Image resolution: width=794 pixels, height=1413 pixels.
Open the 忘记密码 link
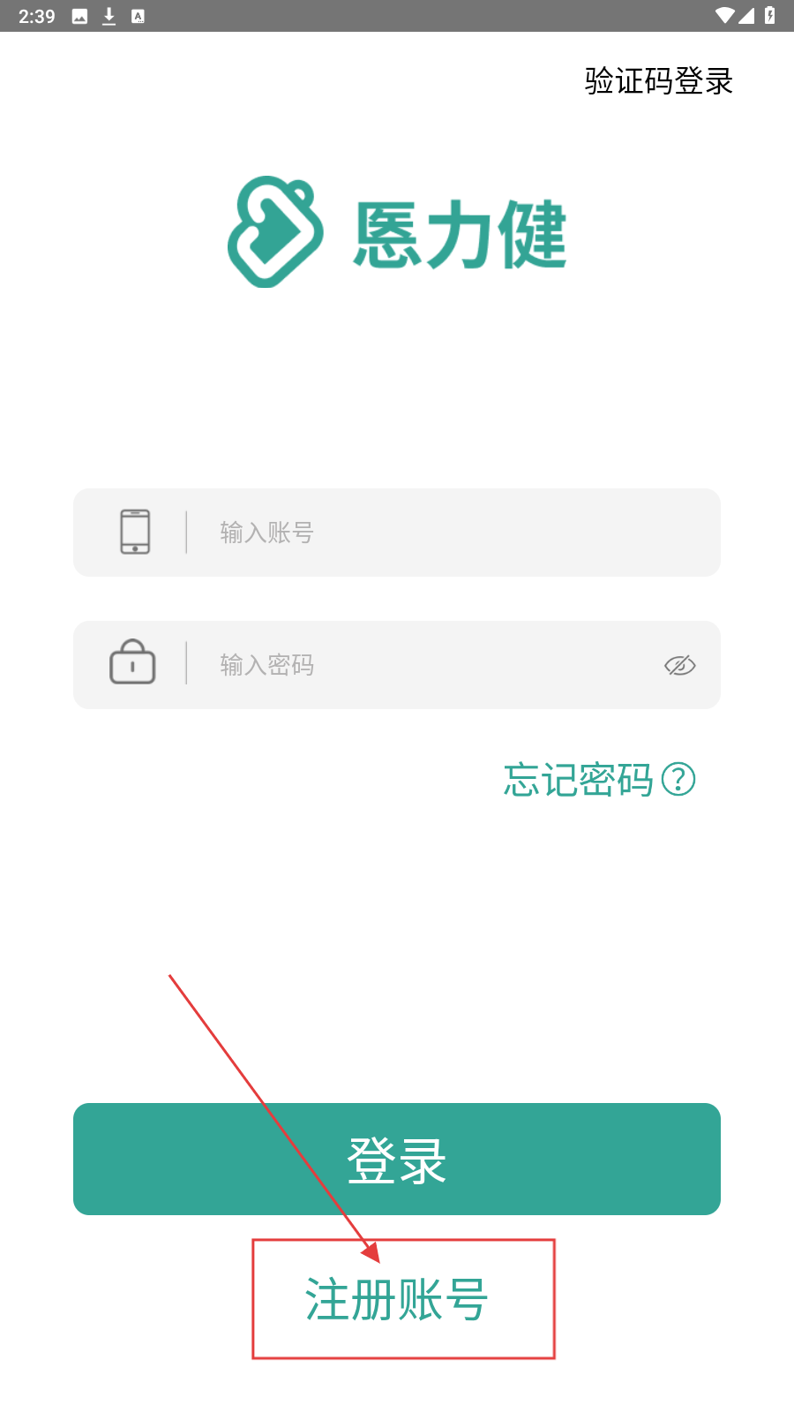[578, 780]
